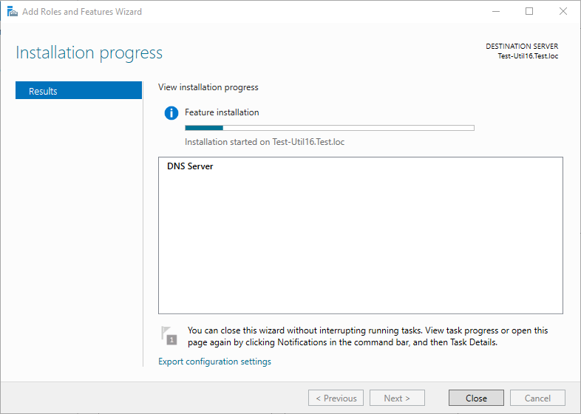
Task: Click 'Installation started on Test-Util16.Test.loc' text
Action: coord(265,142)
